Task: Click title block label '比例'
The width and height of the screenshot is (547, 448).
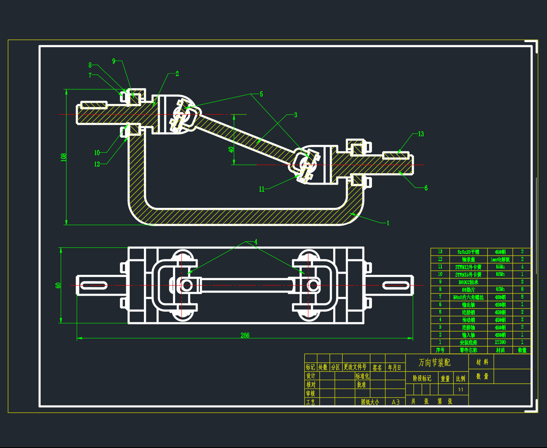Action: [461, 378]
